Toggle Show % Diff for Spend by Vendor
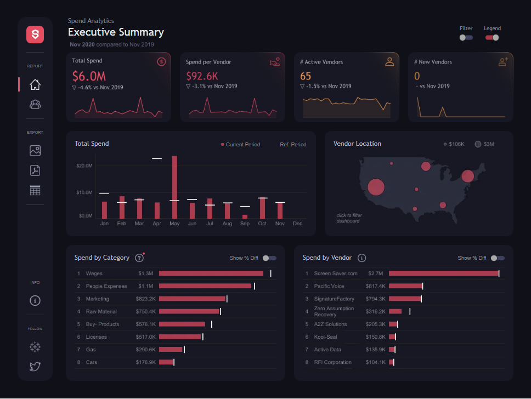Image resolution: width=531 pixels, height=399 pixels. (x=498, y=258)
